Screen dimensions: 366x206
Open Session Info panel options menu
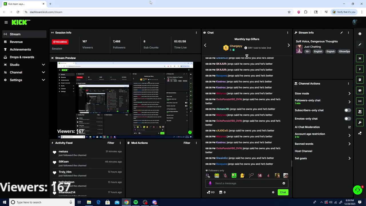coord(196,33)
